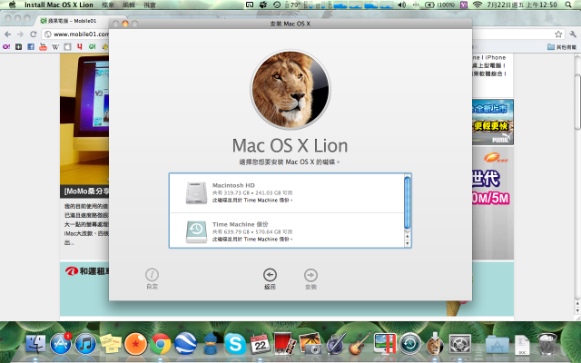This screenshot has width=581, height=363.
Task: Open Photo Booth from the Dock
Action: click(x=285, y=344)
